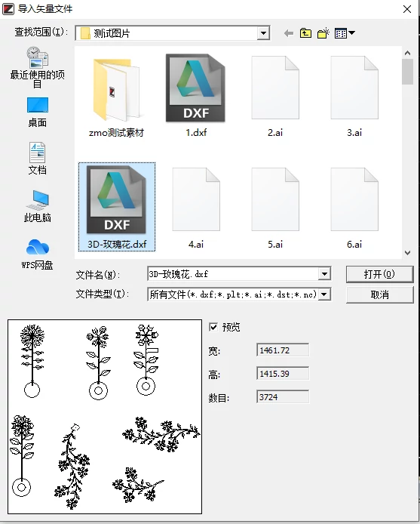
Task: Select 此电脑 in the sidebar
Action: [x=38, y=206]
